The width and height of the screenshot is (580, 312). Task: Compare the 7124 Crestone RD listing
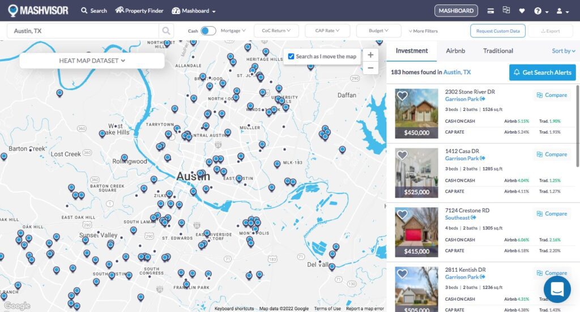[x=552, y=213]
